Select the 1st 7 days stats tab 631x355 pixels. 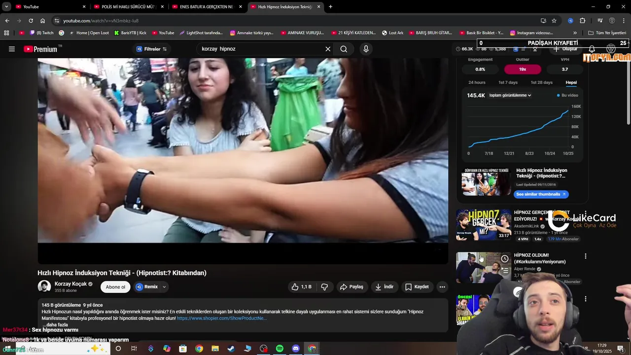point(508,82)
